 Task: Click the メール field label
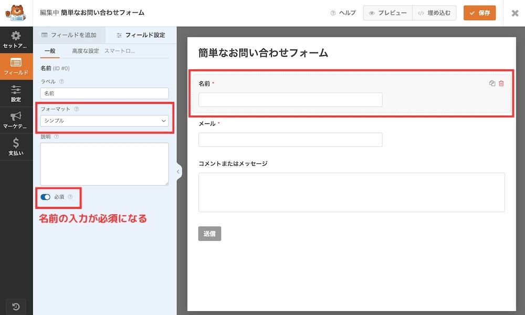[x=207, y=124]
